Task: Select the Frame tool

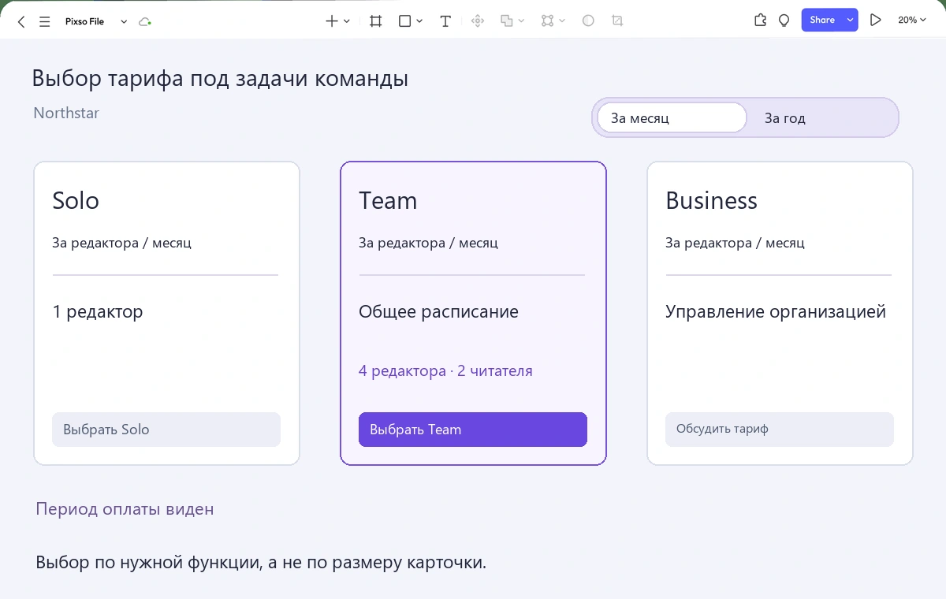Action: (376, 21)
